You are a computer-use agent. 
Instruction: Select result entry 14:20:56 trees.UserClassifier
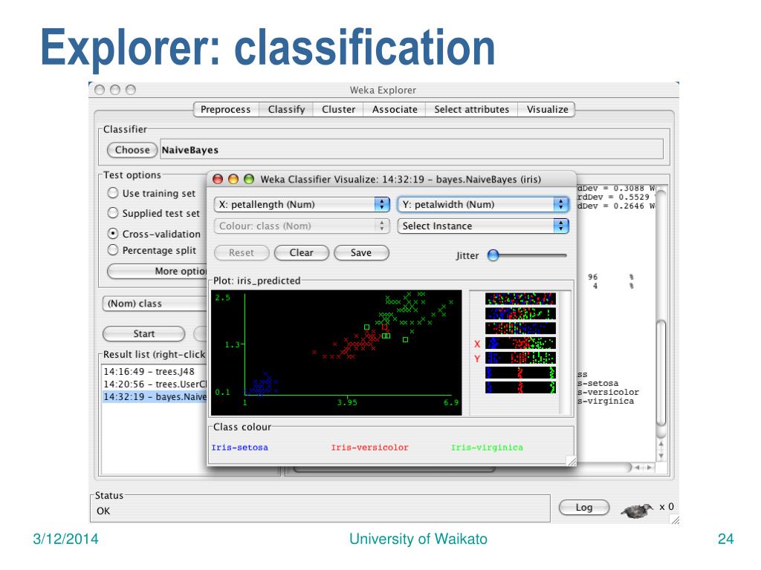point(155,384)
